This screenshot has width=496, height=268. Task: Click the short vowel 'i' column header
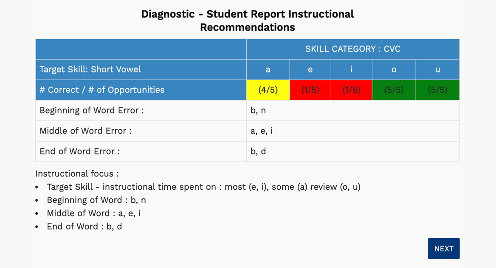pos(351,69)
